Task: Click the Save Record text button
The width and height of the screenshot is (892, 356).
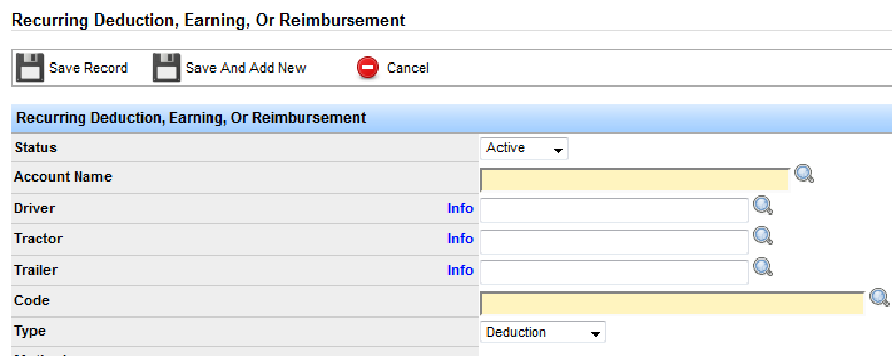Action: pyautogui.click(x=89, y=68)
